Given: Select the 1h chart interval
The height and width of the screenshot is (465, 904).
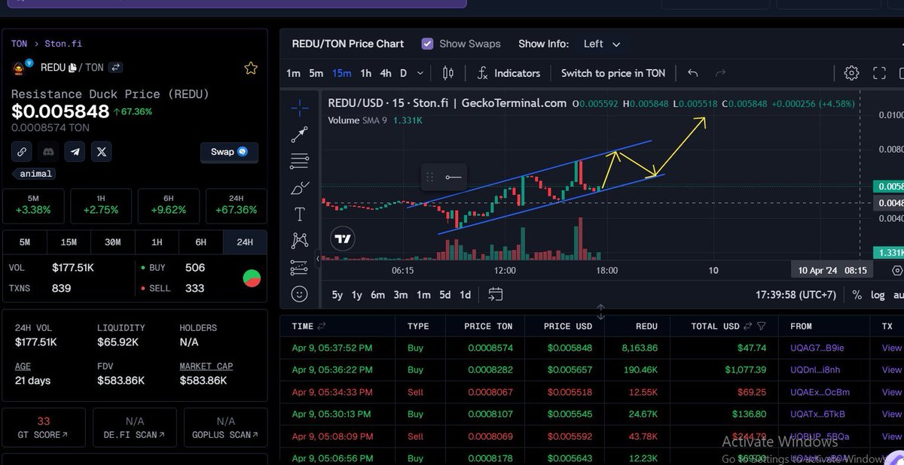Looking at the screenshot, I should pos(365,73).
